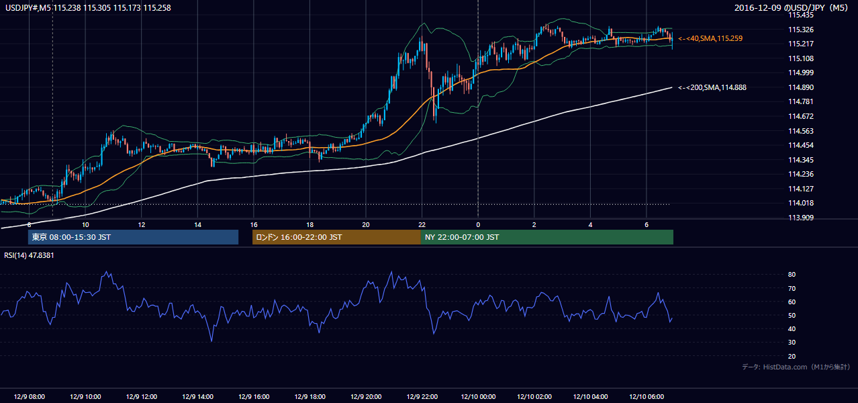858x403 pixels.
Task: Click price scale value 115.217
Action: (x=800, y=44)
